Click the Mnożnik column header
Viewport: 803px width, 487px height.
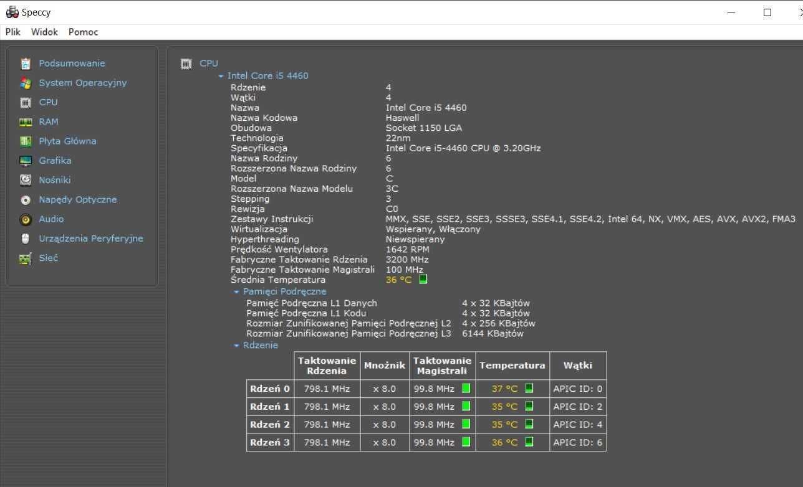coord(385,366)
